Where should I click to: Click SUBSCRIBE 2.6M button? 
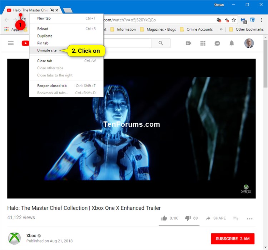(x=233, y=239)
